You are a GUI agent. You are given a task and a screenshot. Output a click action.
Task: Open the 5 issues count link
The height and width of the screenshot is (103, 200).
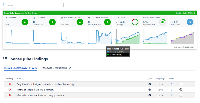click(172, 84)
